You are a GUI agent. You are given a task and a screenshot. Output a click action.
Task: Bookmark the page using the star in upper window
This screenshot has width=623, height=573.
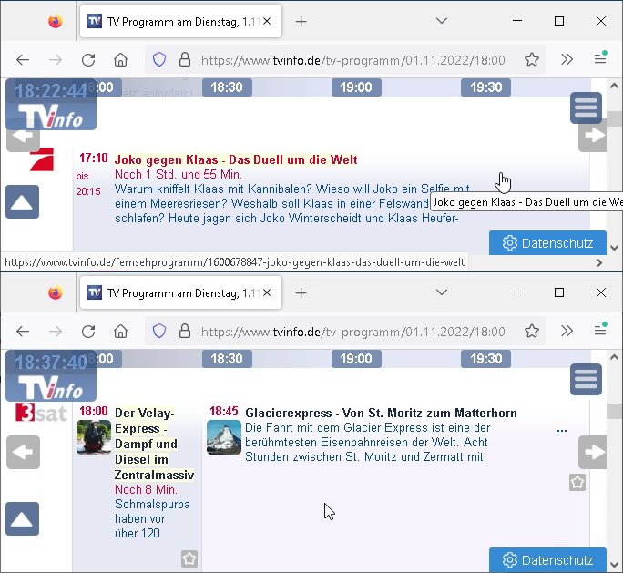(x=532, y=60)
